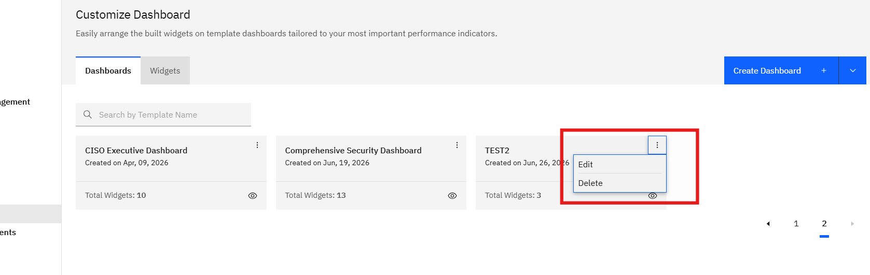Switch to the Dashboards tab
870x275 pixels.
108,70
